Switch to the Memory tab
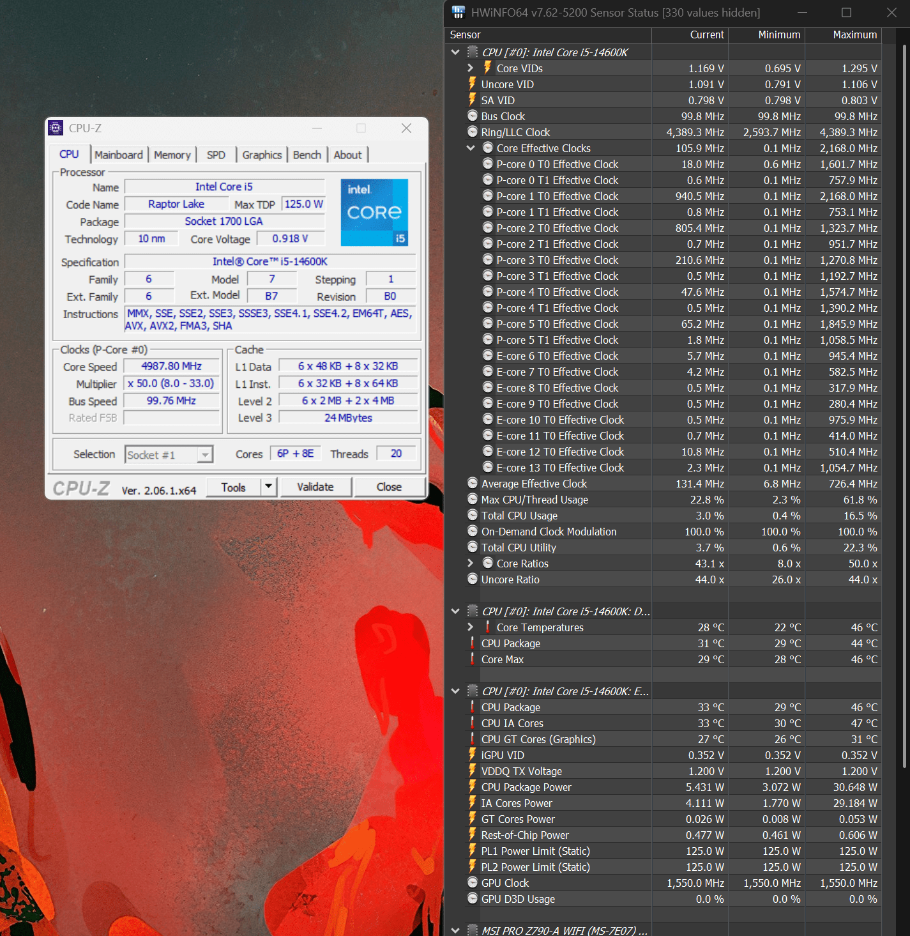 tap(172, 155)
